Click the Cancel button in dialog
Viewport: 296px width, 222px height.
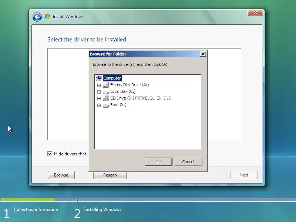point(188,162)
